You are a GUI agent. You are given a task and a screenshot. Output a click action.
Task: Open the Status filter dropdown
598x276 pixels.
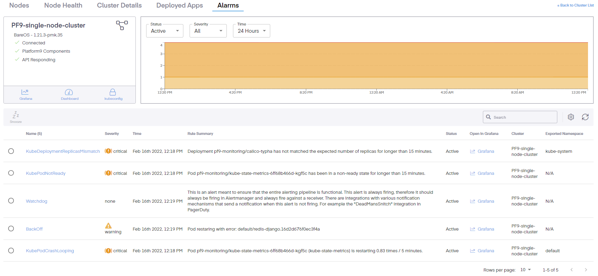click(x=165, y=31)
